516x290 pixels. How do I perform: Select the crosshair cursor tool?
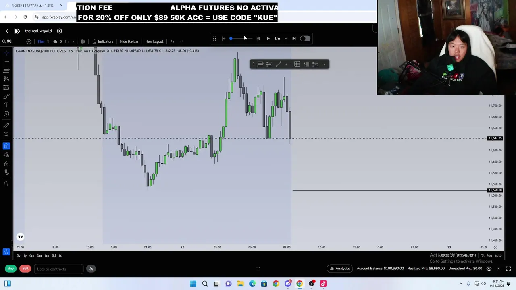coord(6,53)
